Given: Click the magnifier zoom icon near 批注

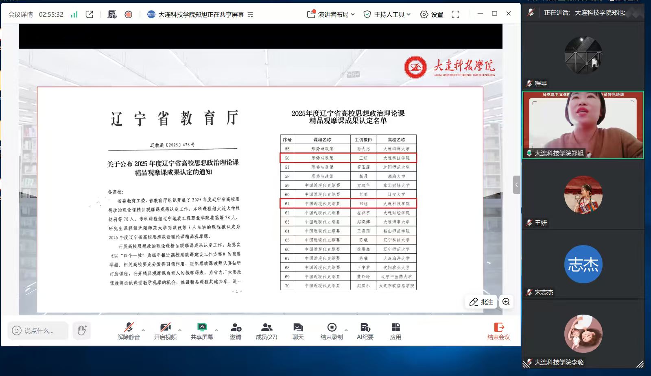Looking at the screenshot, I should click(x=506, y=302).
